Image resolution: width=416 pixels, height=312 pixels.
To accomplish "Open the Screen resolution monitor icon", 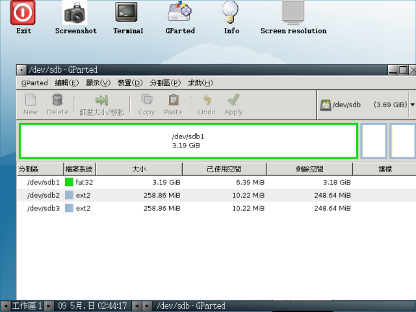I will (293, 12).
